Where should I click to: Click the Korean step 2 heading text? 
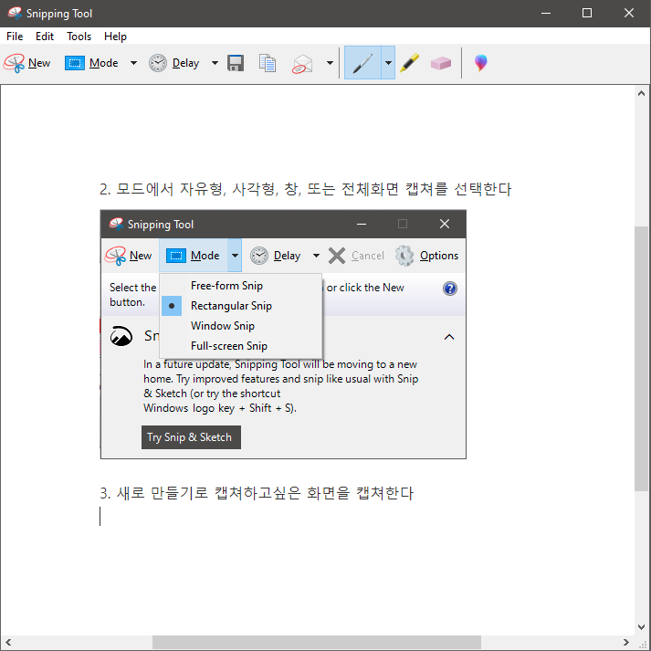[306, 189]
